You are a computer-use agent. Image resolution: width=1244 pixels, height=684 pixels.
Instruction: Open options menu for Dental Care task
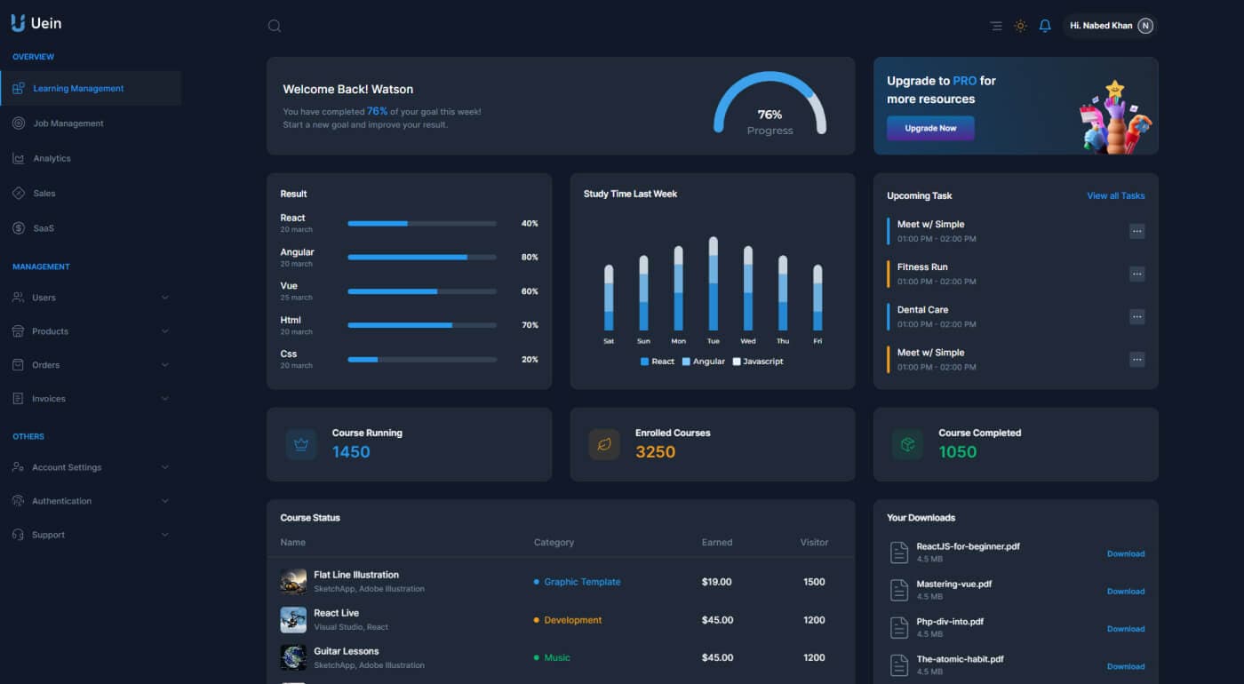pyautogui.click(x=1136, y=317)
